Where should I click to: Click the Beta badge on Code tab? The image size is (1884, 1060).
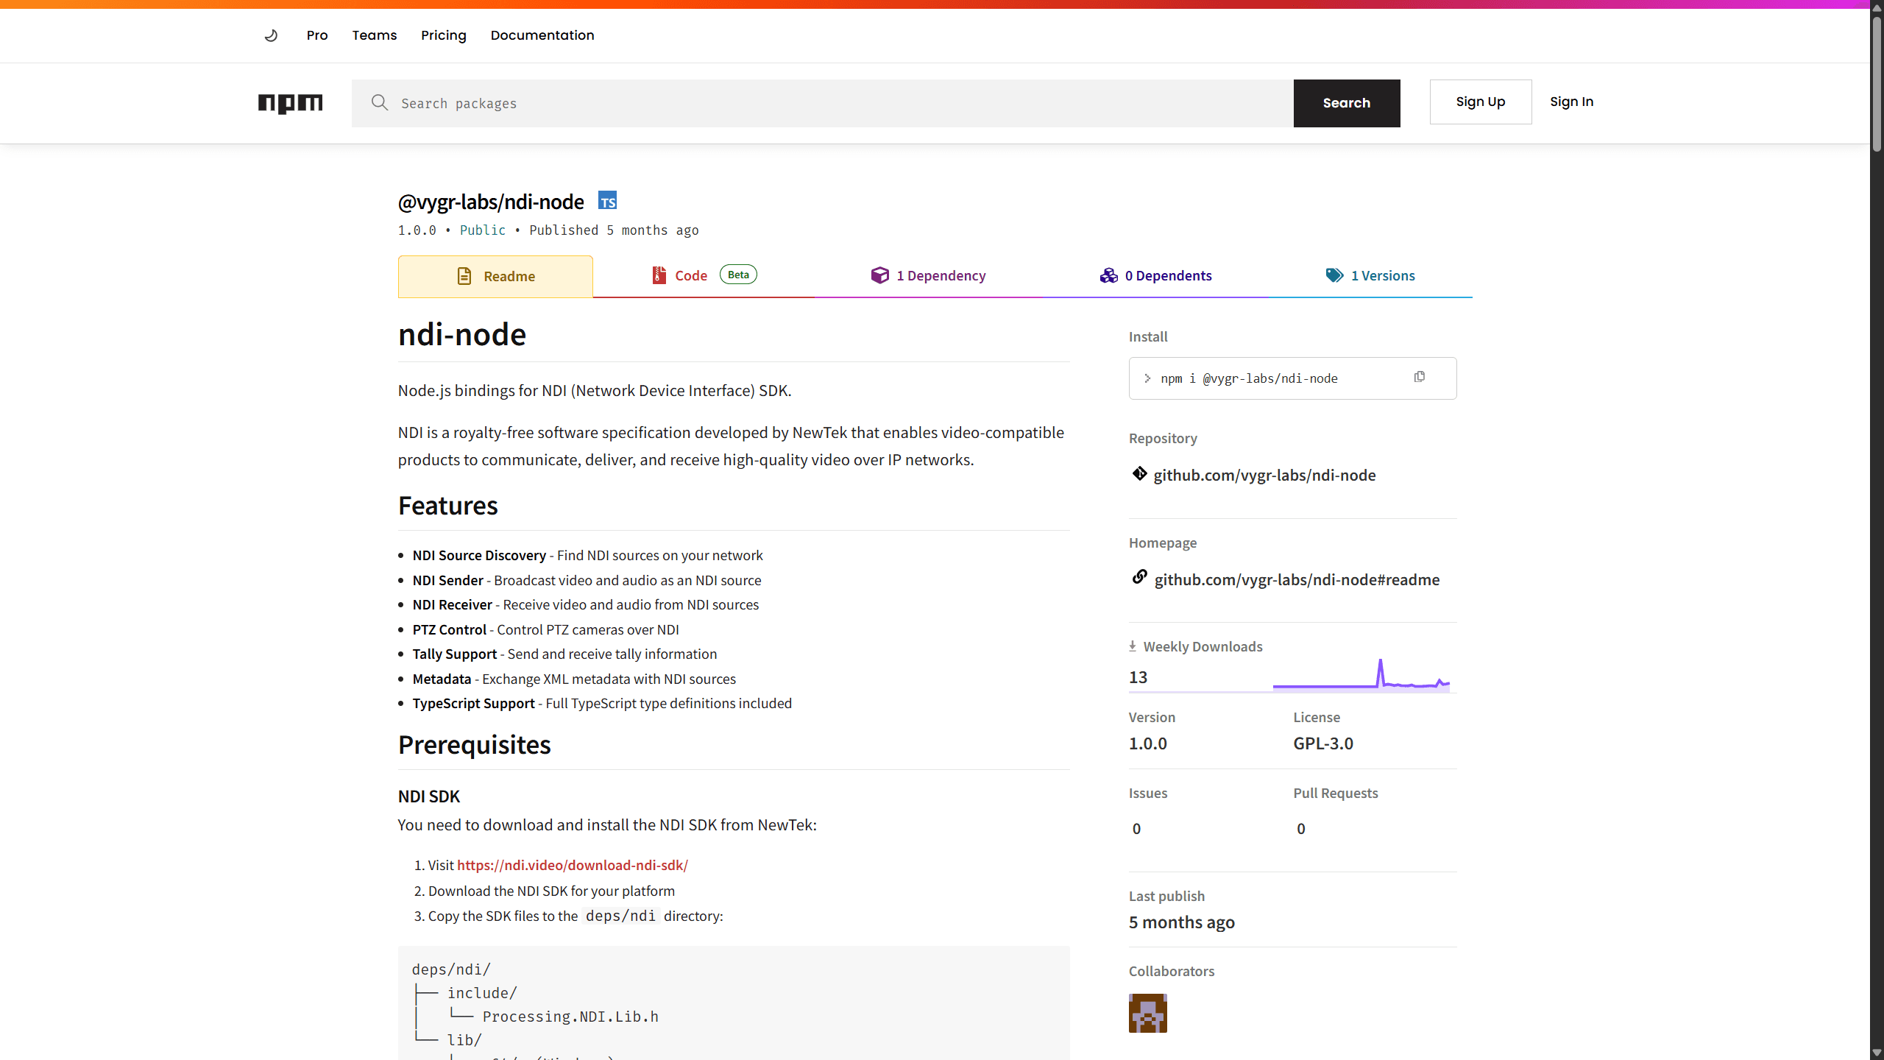click(738, 275)
